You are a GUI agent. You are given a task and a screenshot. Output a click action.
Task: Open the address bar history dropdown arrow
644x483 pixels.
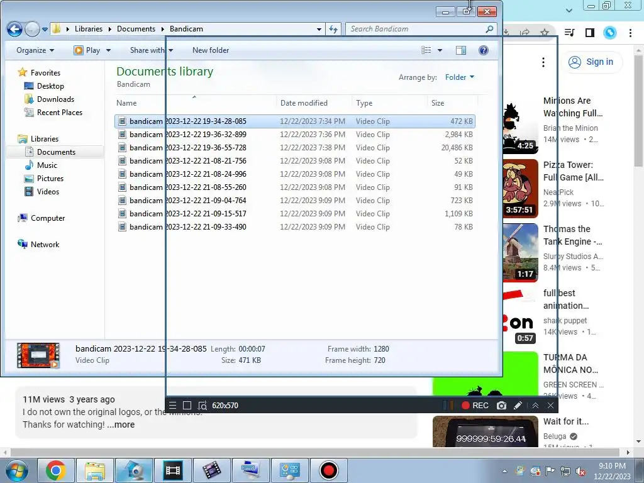[x=319, y=29]
